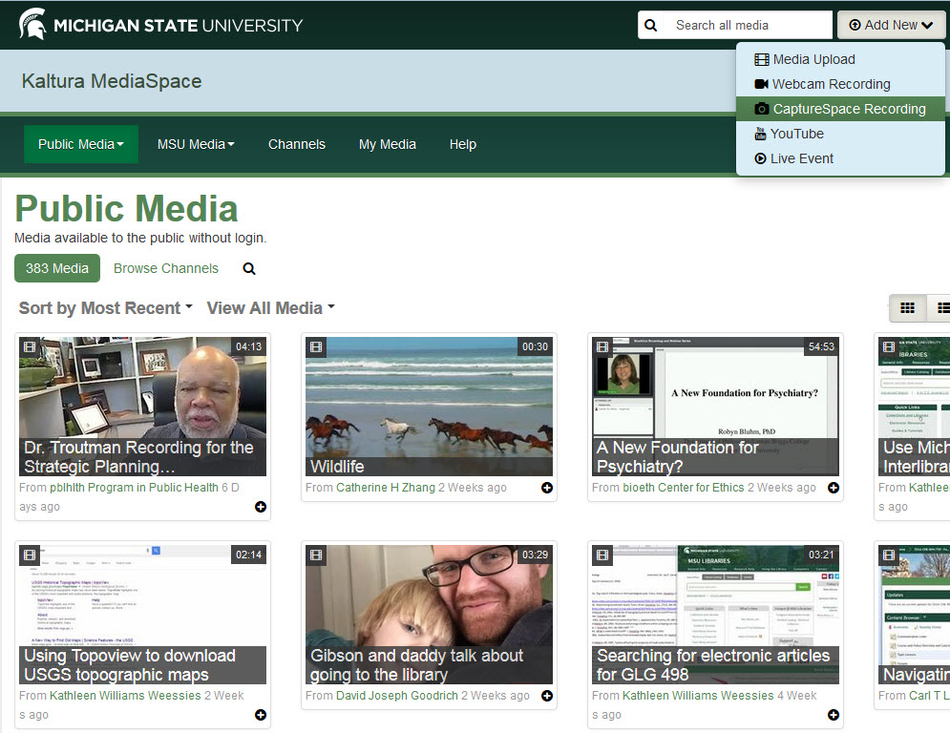Click the plus icon on the Using Topoview card

click(x=261, y=715)
